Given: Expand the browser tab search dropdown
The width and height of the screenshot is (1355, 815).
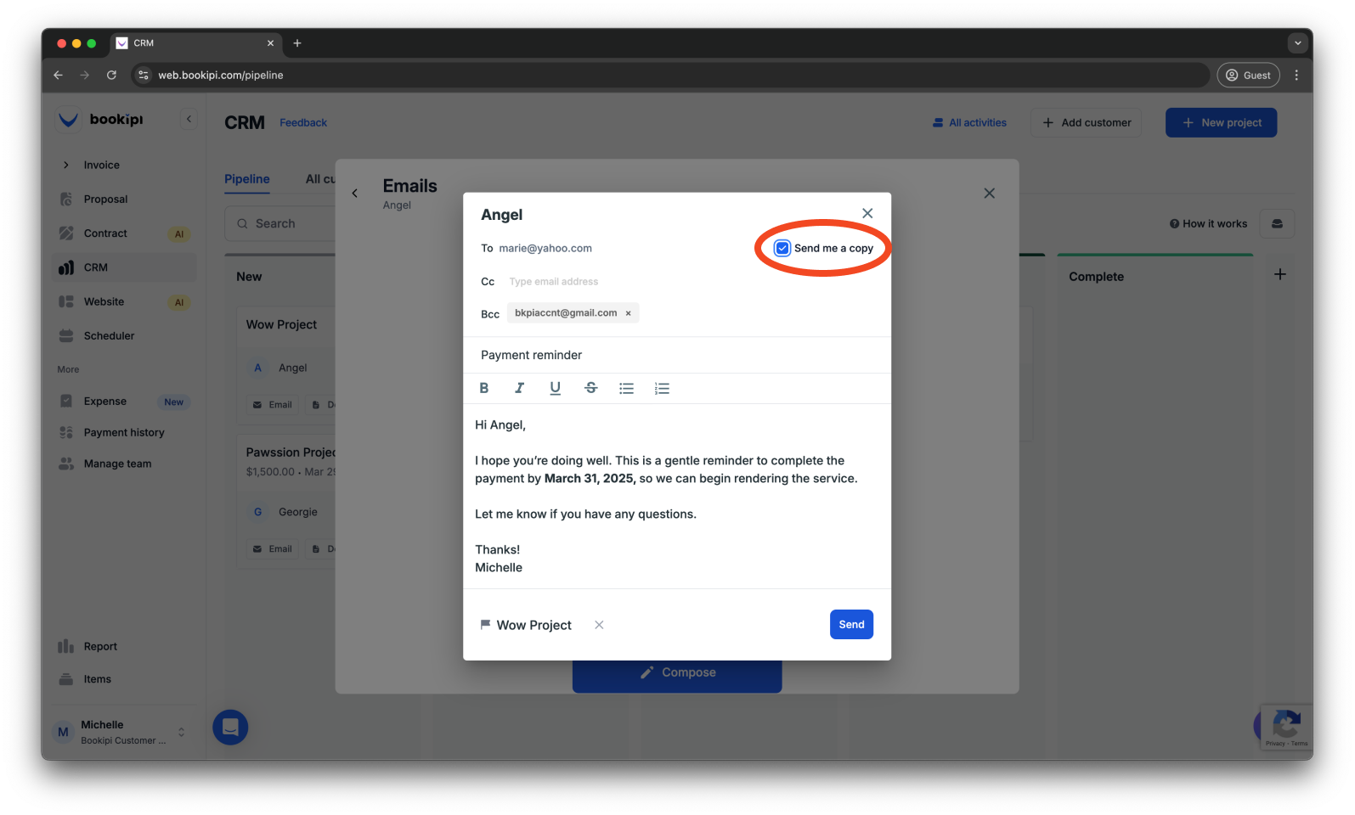Looking at the screenshot, I should 1297,42.
